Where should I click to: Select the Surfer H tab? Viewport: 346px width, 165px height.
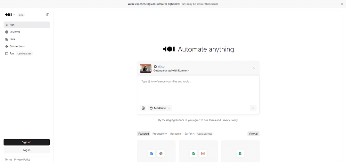click(190, 134)
